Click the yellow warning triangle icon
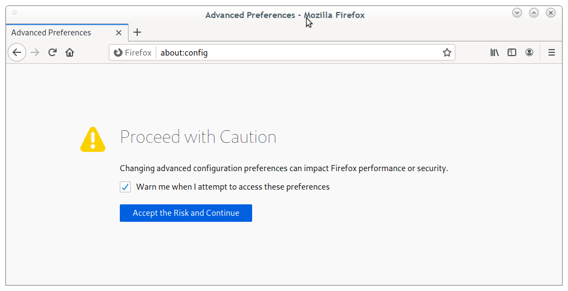This screenshot has height=291, width=568. pyautogui.click(x=93, y=140)
